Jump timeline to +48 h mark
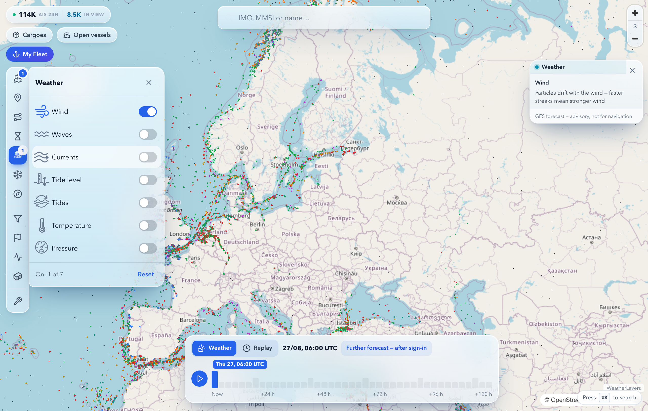 324,394
